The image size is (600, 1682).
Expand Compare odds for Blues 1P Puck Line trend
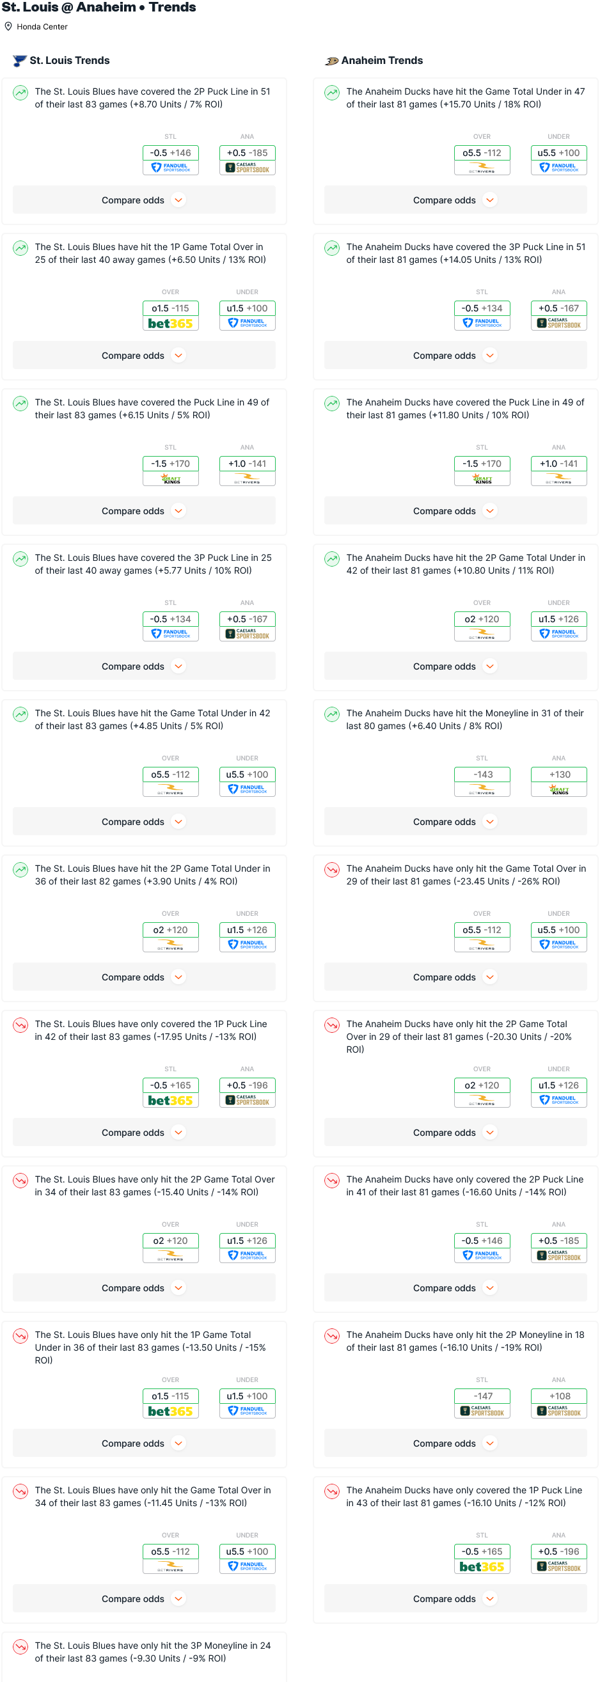point(144,1133)
